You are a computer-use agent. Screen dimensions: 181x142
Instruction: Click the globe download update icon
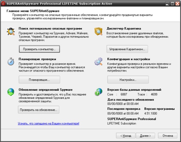pyautogui.click(x=11, y=92)
